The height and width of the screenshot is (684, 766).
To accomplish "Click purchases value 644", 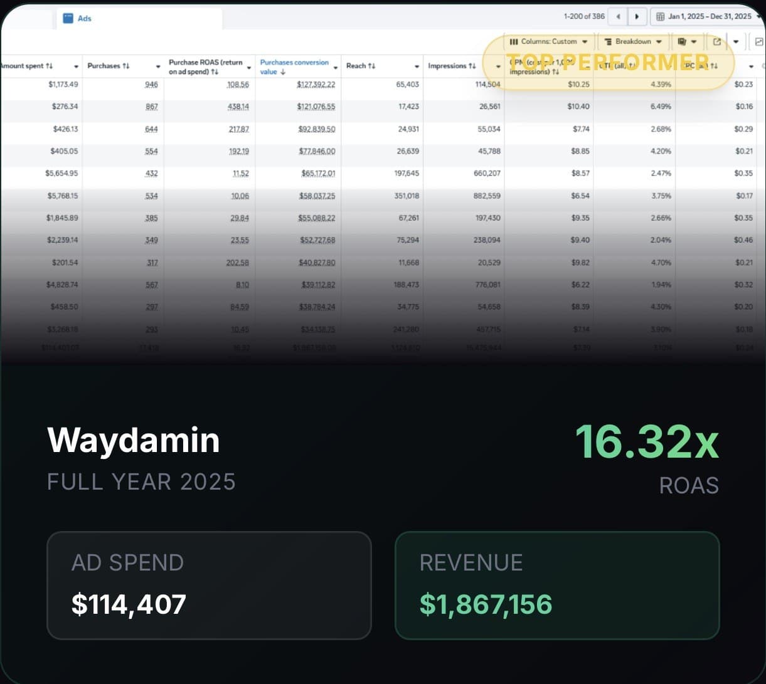I will [151, 129].
